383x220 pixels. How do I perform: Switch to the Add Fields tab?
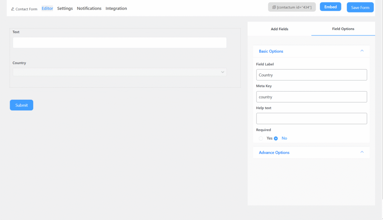click(x=279, y=29)
